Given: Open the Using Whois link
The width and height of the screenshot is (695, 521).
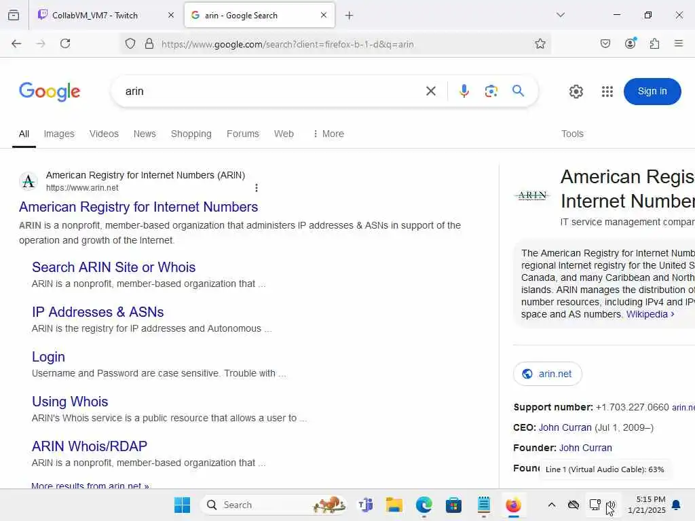Looking at the screenshot, I should tap(70, 402).
